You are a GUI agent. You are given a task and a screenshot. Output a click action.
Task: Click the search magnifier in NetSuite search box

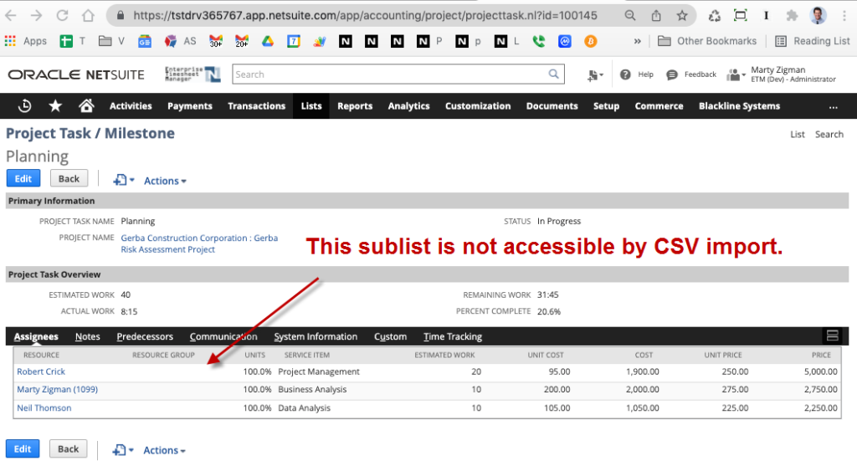click(x=554, y=74)
